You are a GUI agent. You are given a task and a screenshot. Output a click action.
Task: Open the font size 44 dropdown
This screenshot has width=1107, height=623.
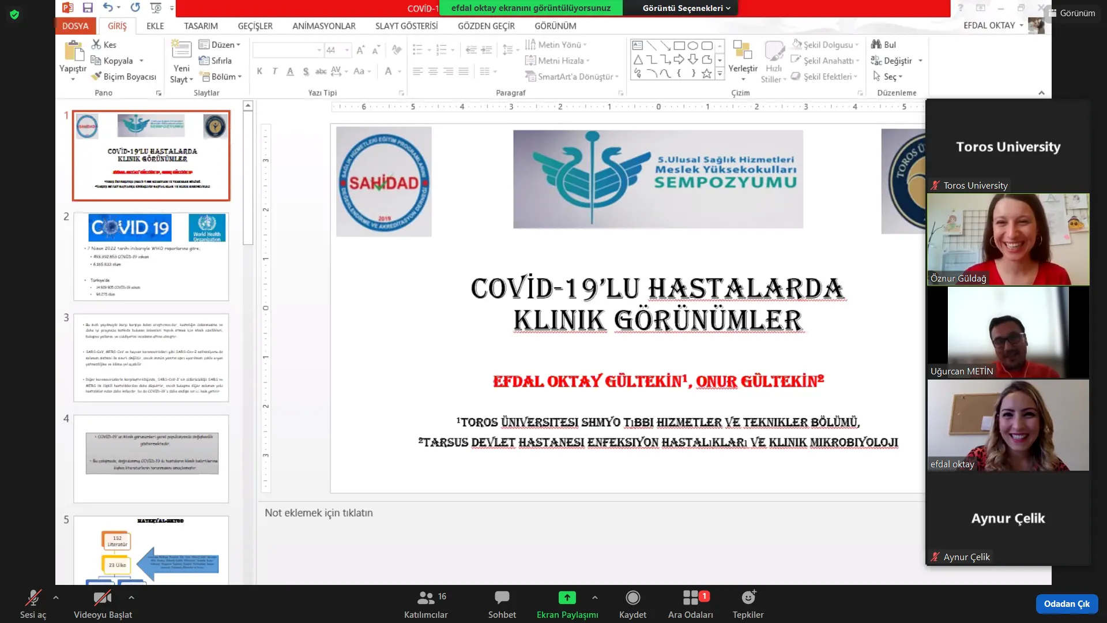point(347,50)
